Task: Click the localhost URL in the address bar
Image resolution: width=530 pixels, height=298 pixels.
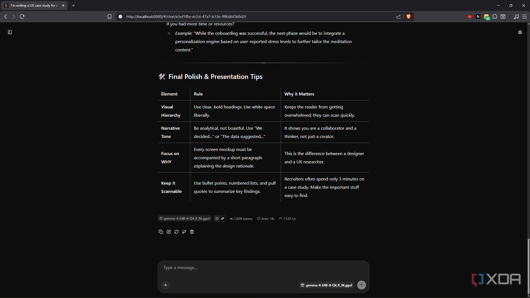Action: tap(186, 17)
